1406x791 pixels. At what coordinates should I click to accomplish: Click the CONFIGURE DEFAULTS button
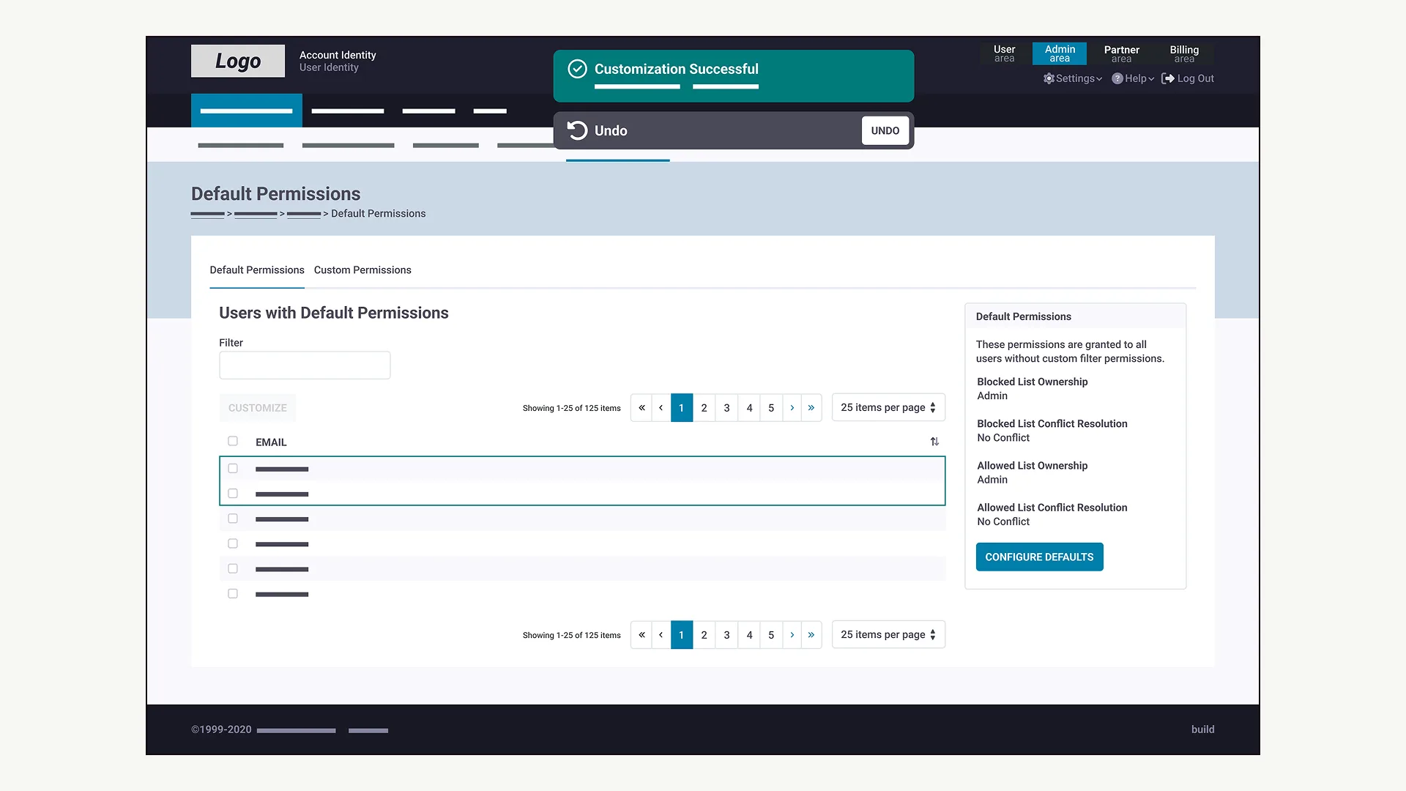point(1039,557)
